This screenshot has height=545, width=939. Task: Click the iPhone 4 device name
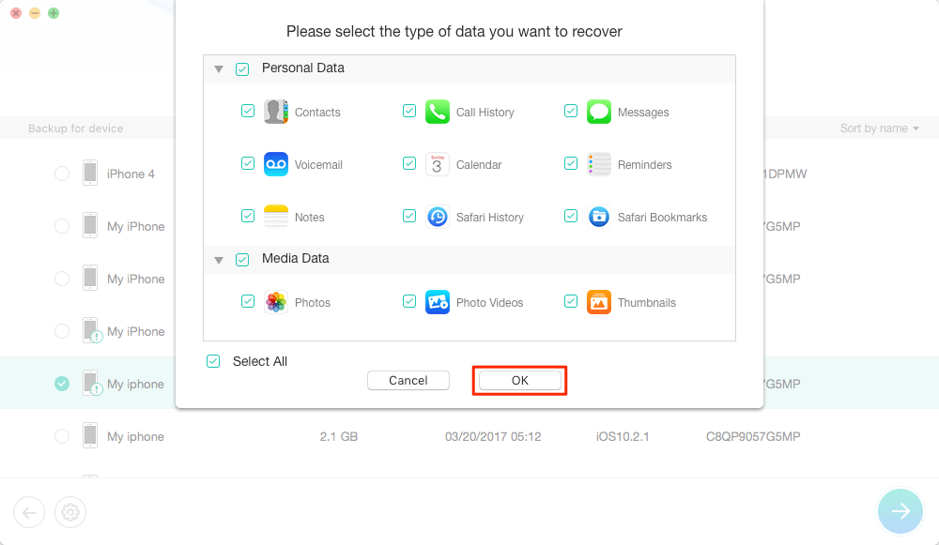tap(131, 174)
